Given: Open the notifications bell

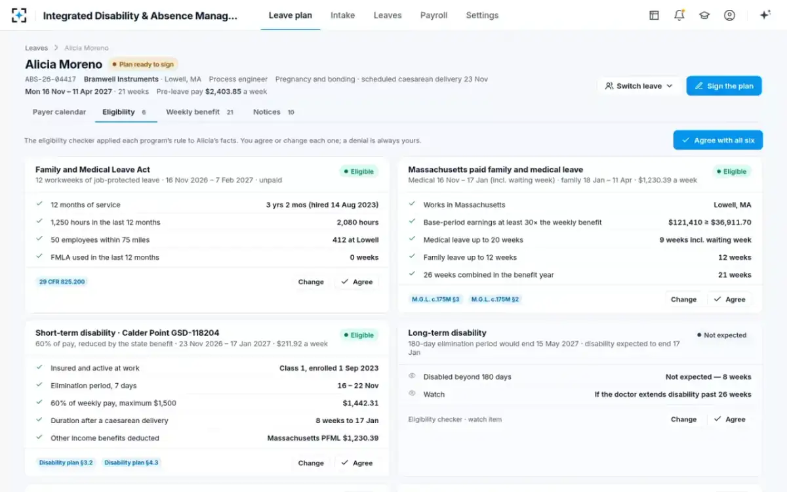Looking at the screenshot, I should click(x=679, y=15).
